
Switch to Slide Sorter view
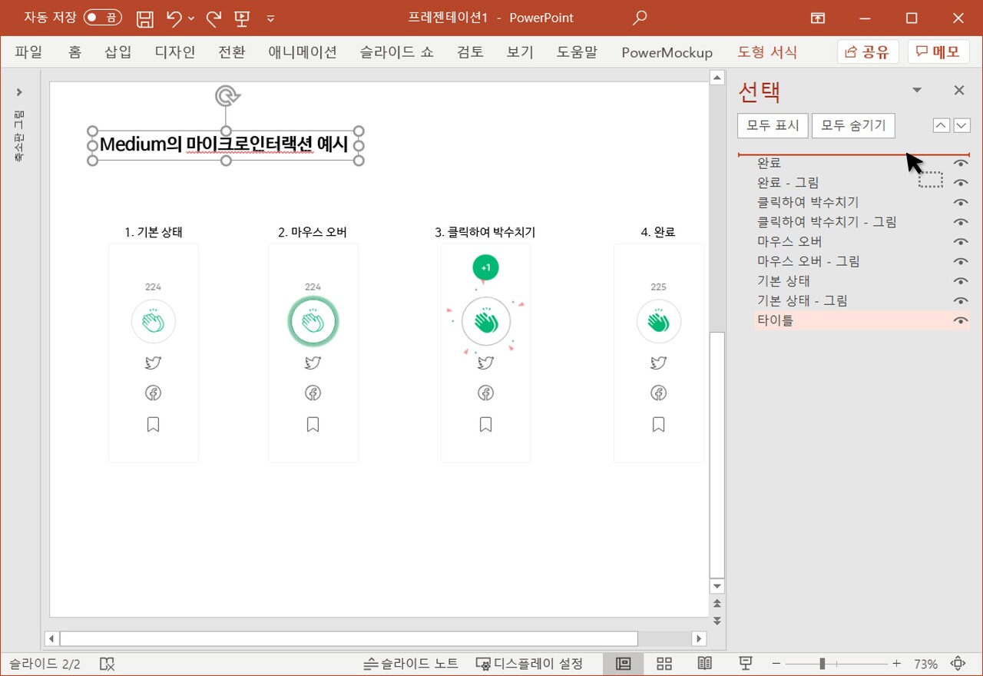(664, 664)
